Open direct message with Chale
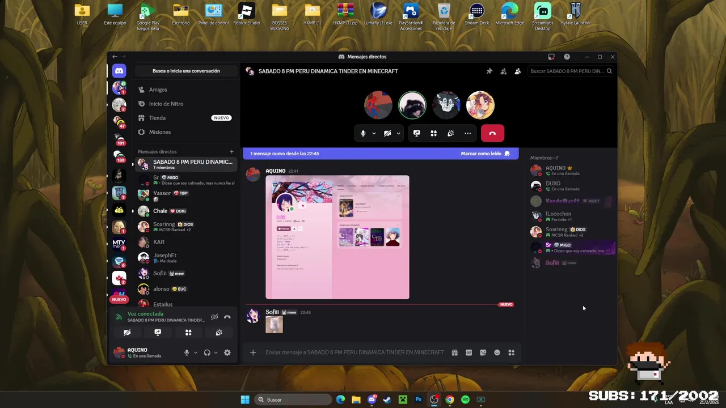Viewport: 726px width, 408px height. tap(185, 211)
